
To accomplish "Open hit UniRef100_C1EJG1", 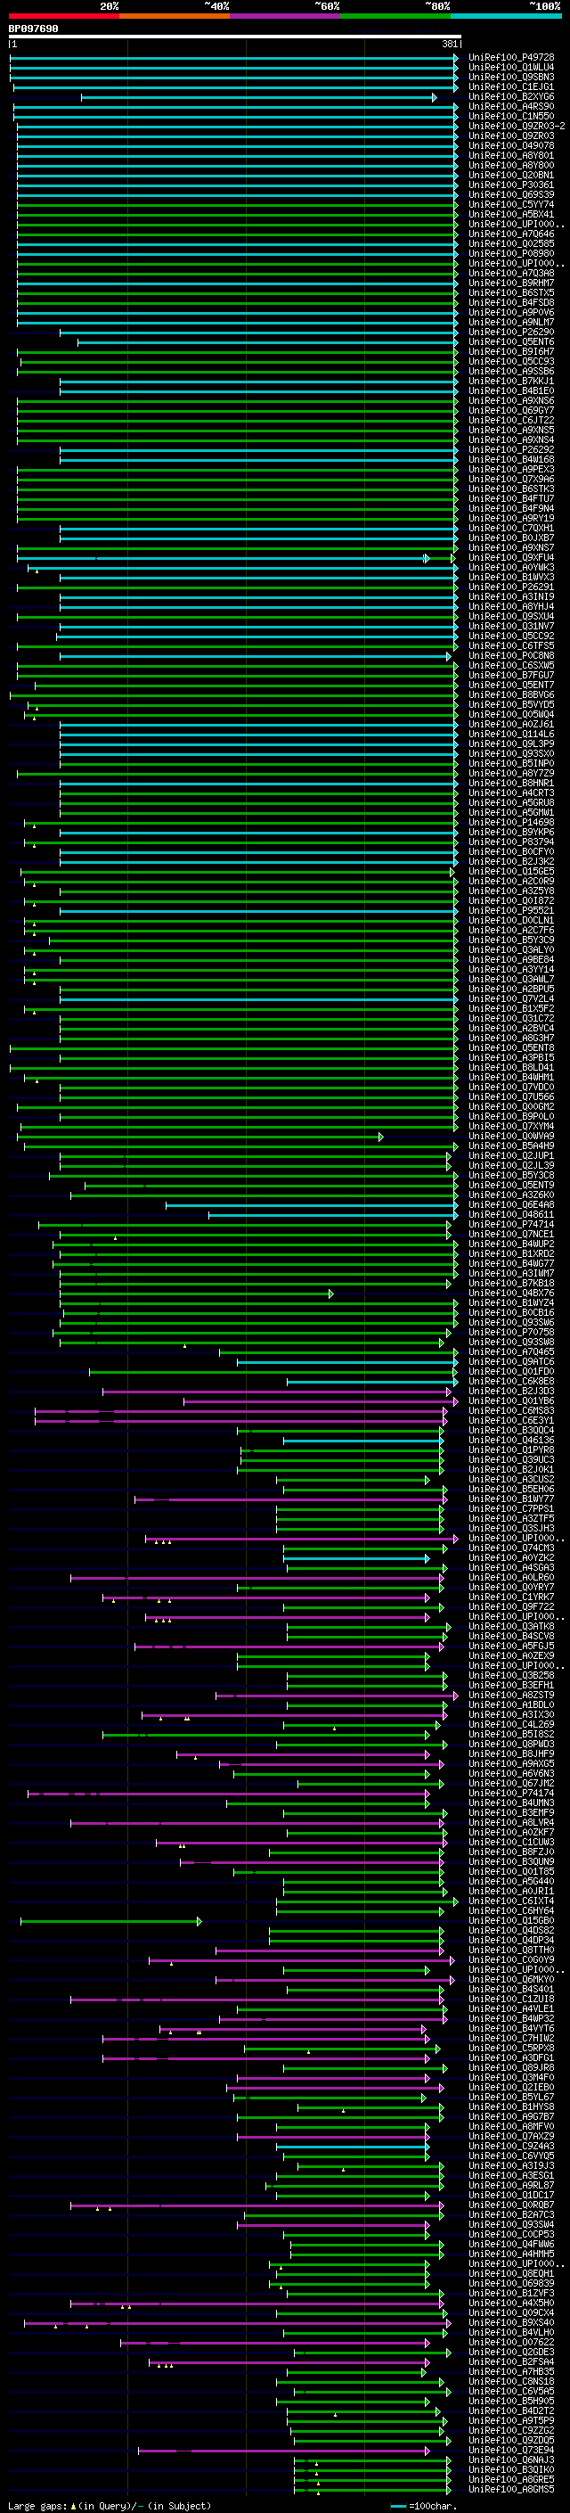I will pos(511,86).
